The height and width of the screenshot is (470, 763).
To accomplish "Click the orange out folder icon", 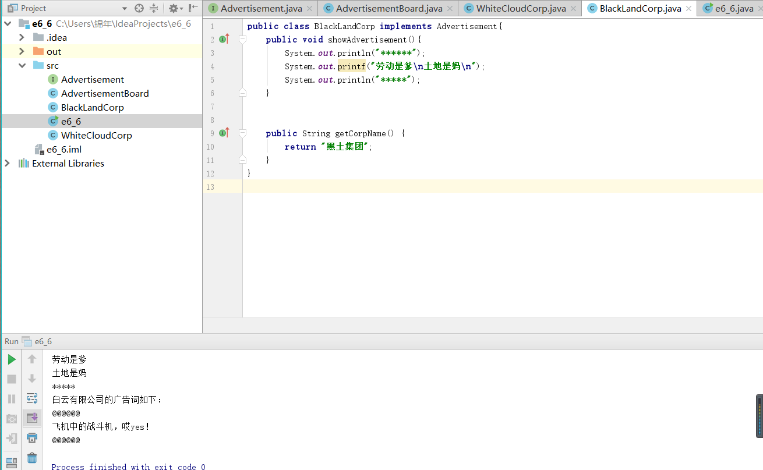I will pos(38,51).
